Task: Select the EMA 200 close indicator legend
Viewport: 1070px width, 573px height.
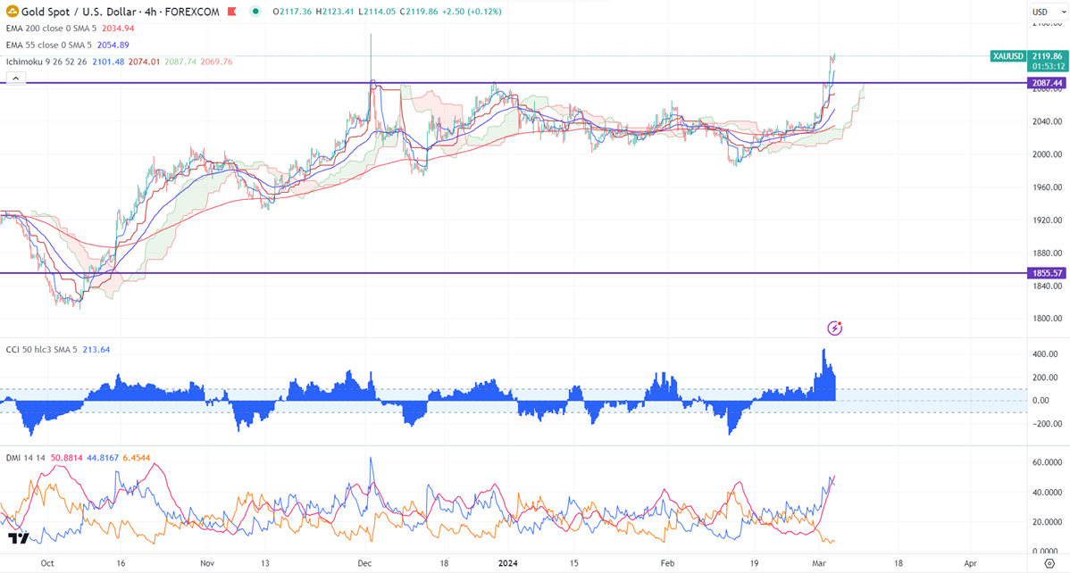Action: (51, 29)
